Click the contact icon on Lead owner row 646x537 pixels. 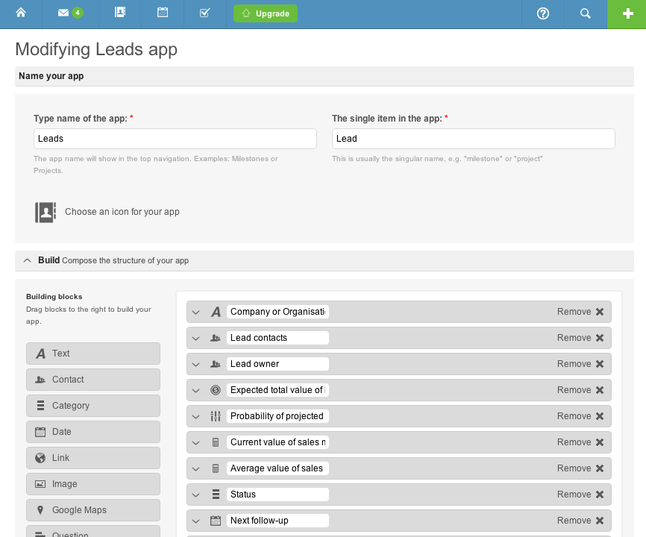point(216,364)
